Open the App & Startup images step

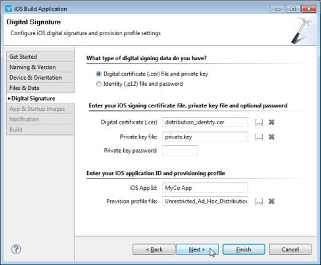41,109
